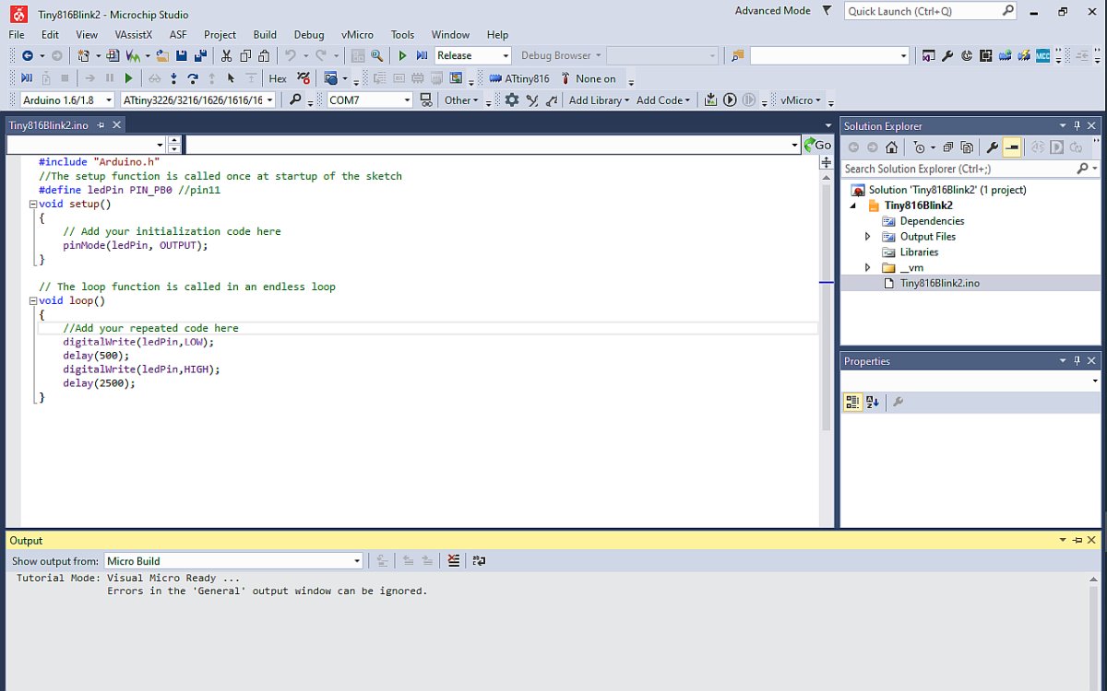1107x691 pixels.
Task: Open the COM7 port dropdown
Action: tap(407, 100)
